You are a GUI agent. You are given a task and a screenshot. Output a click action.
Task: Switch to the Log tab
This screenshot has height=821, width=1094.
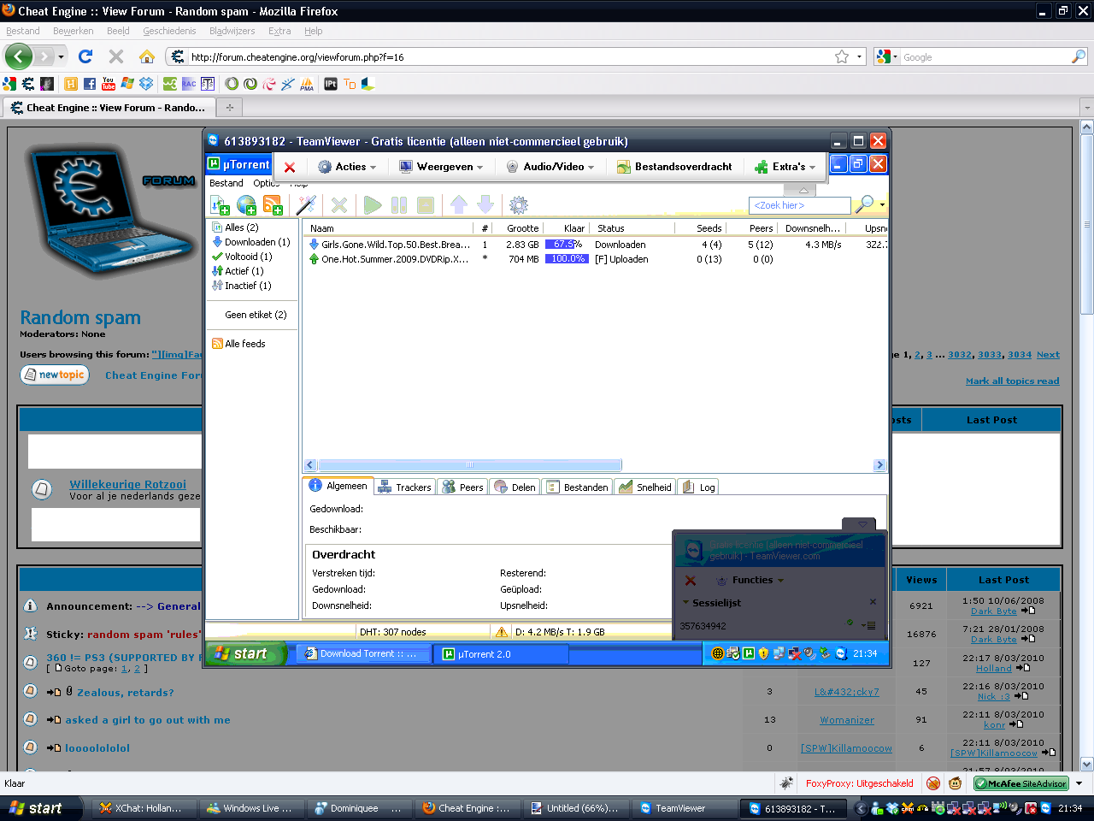pyautogui.click(x=699, y=487)
